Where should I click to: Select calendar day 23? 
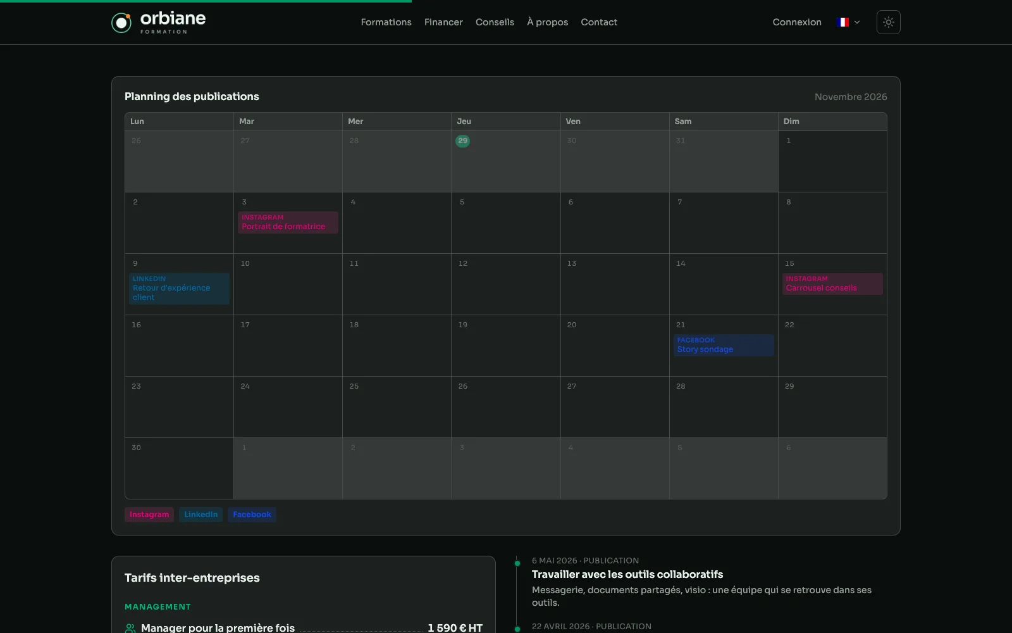click(x=179, y=407)
